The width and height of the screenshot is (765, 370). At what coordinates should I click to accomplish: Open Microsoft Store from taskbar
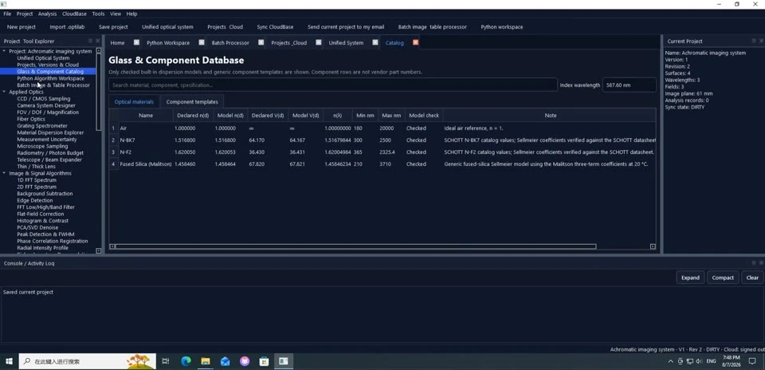(x=264, y=361)
